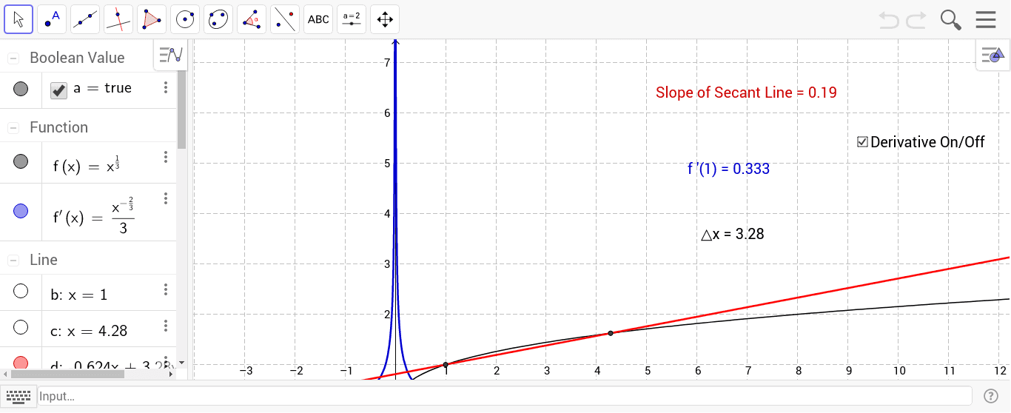Select the Move Graphics View tool

click(385, 19)
